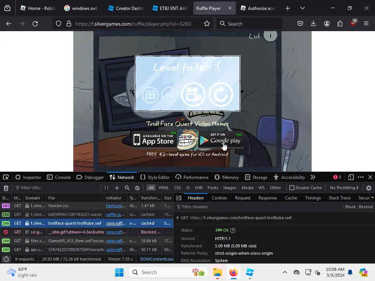The image size is (375, 281).
Task: Filter requests by XHR
Action: (198, 188)
